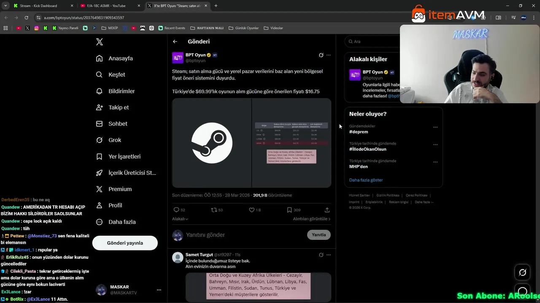Open Premium in the sidebar
Screen dimensions: 540x303
[113, 189]
